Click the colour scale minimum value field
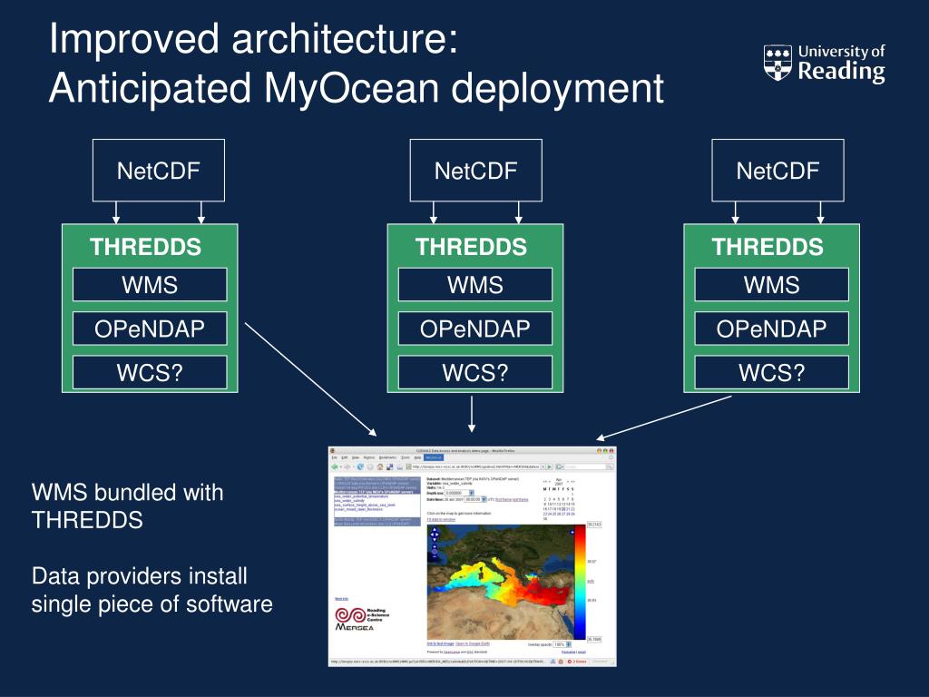This screenshot has height=697, width=929. [x=594, y=640]
